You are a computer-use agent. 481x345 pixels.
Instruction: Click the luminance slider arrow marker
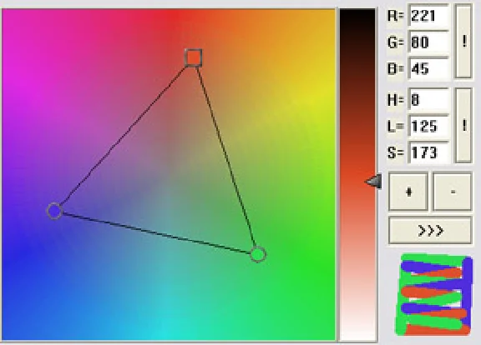[373, 182]
